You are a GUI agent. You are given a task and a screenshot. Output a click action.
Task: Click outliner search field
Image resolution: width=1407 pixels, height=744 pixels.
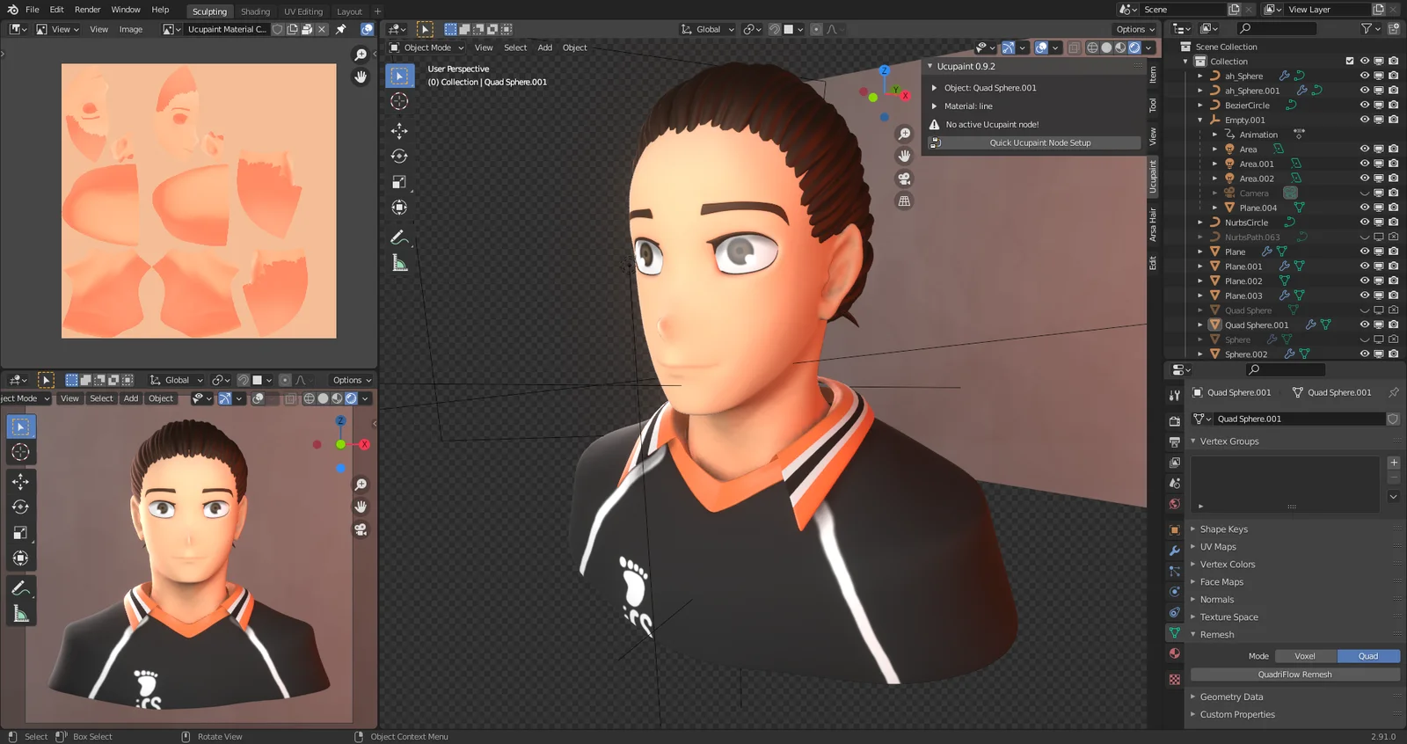tap(1277, 28)
